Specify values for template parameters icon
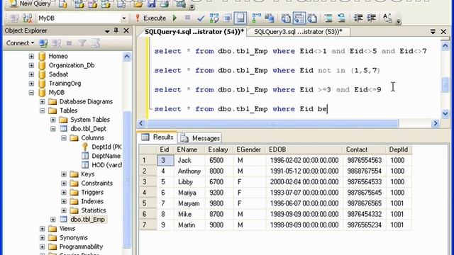 point(387,18)
